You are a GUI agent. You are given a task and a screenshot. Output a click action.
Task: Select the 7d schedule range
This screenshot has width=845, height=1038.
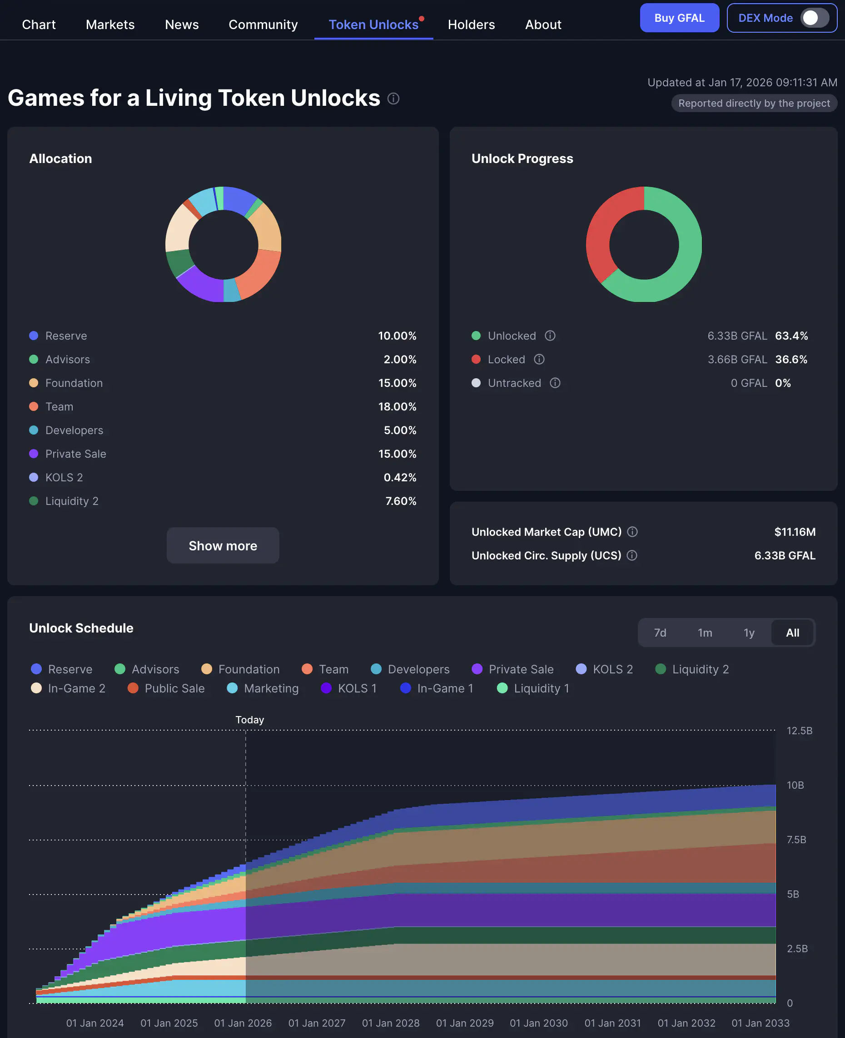660,633
